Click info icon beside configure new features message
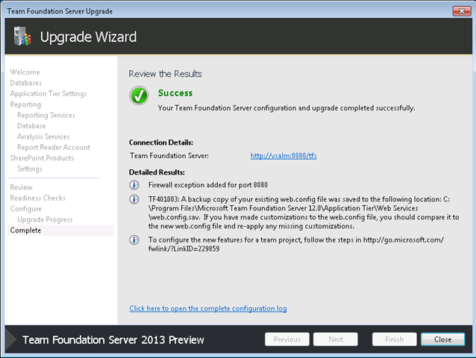 [x=134, y=240]
